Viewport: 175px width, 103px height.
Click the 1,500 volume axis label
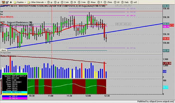[x=165, y=59]
